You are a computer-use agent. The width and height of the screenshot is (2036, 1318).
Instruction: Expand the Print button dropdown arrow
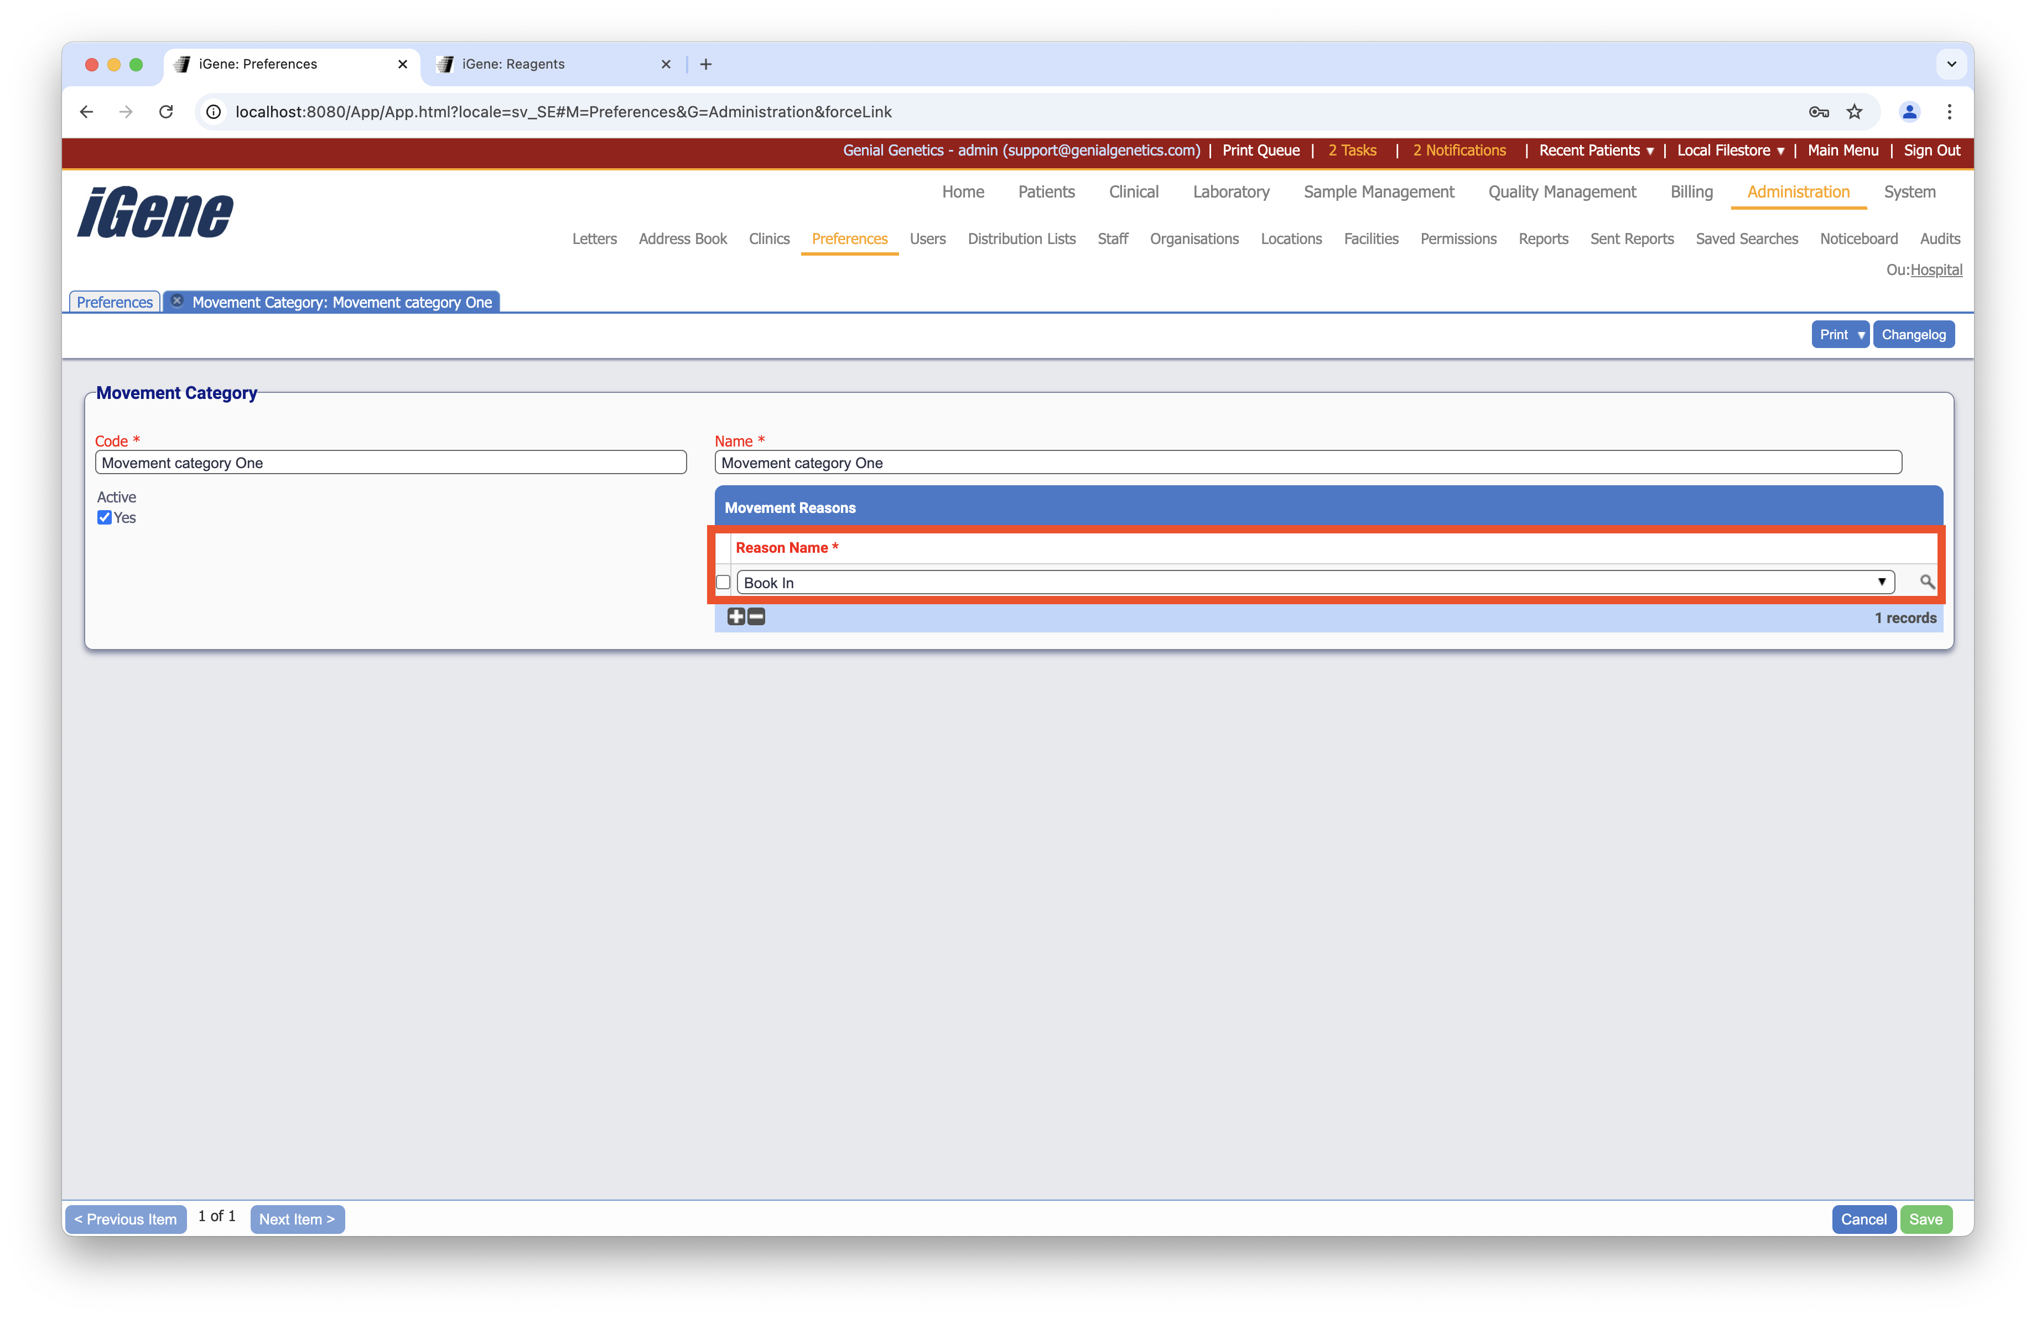coord(1861,334)
